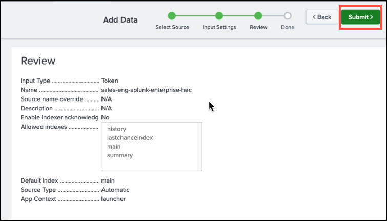
Task: Select the 'Select Source' step label
Action: point(172,27)
